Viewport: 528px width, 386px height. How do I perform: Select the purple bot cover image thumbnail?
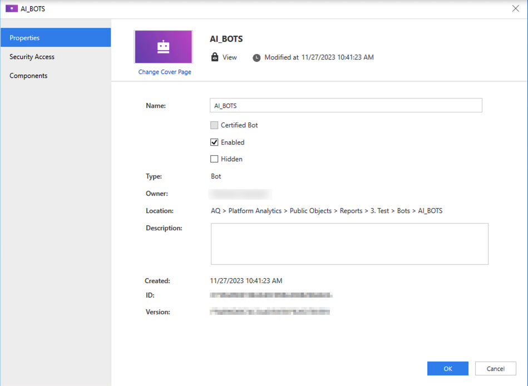tap(163, 47)
